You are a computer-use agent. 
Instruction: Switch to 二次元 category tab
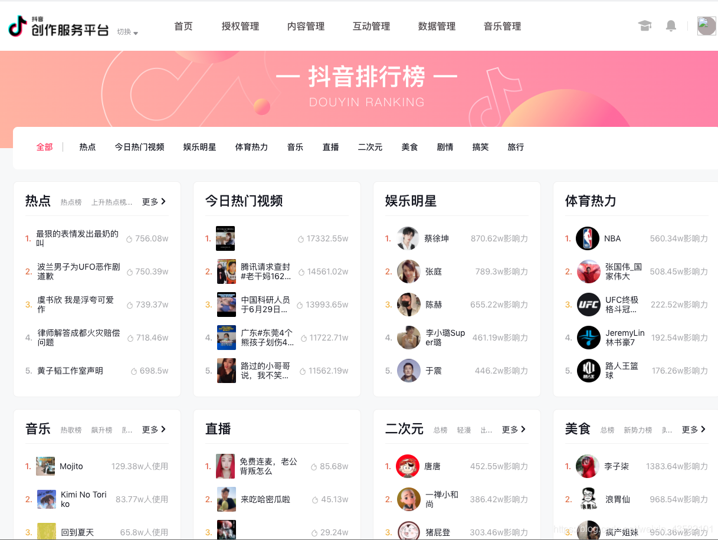[370, 147]
